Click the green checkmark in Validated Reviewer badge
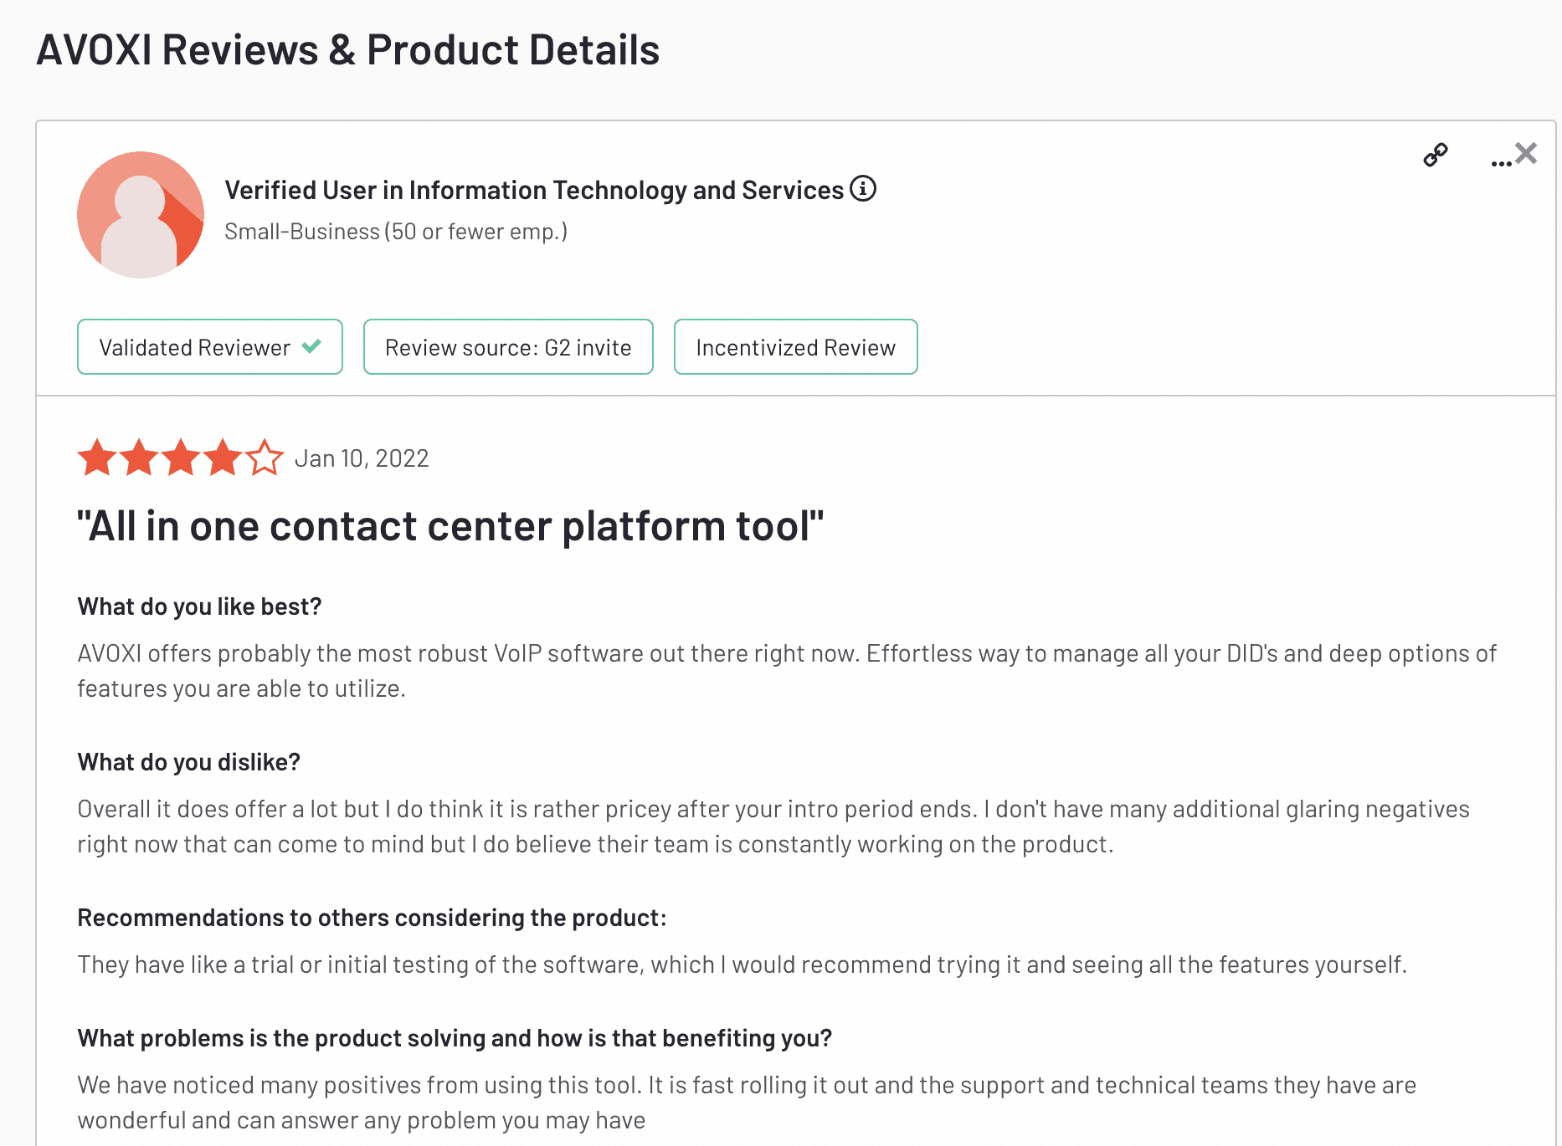The image size is (1562, 1146). [x=311, y=346]
